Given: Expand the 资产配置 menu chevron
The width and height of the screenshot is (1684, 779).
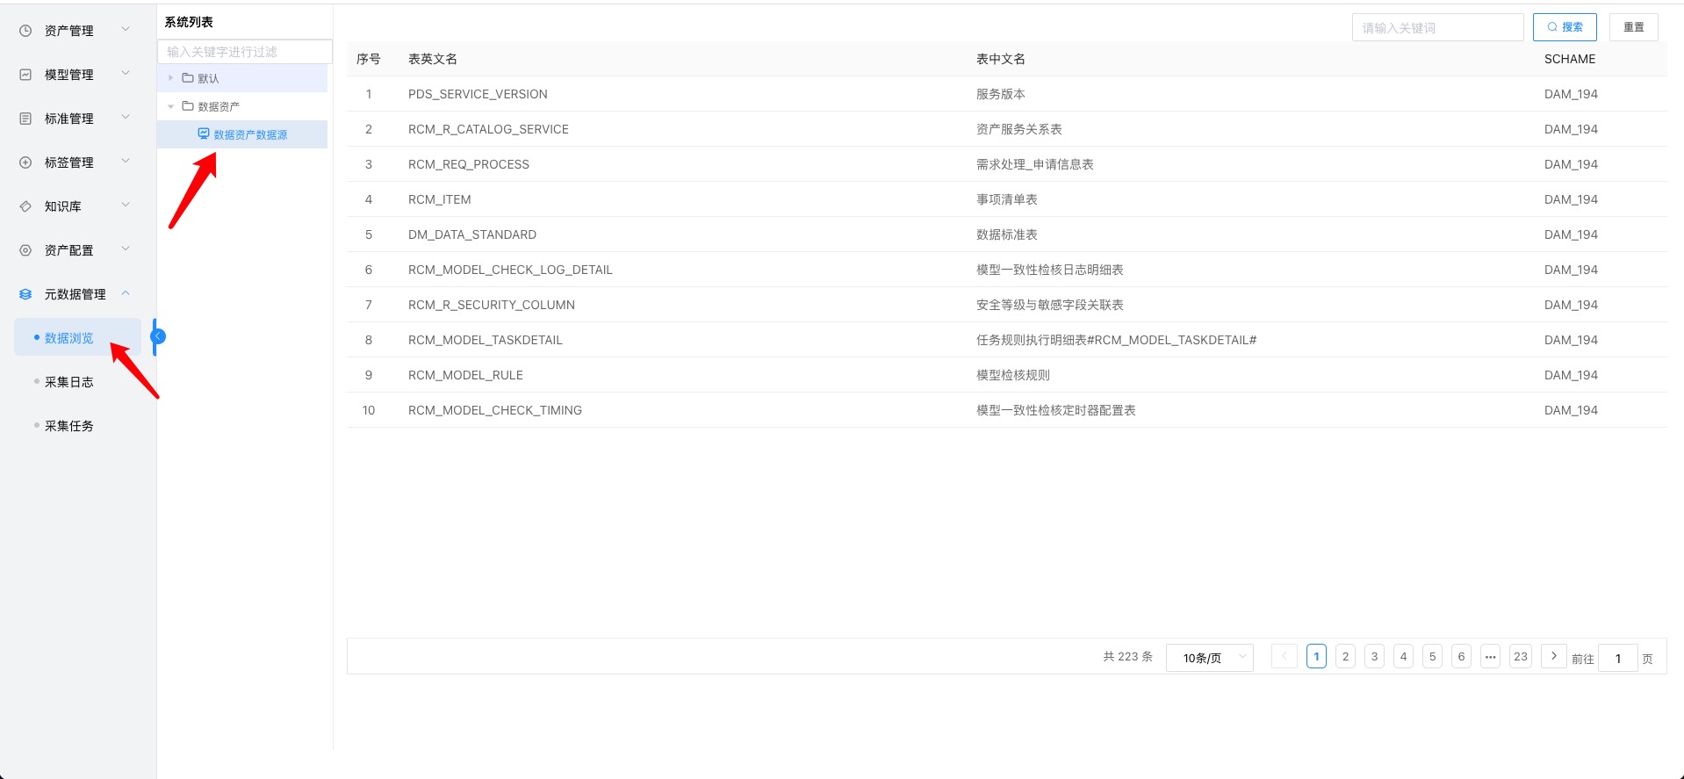Looking at the screenshot, I should click(x=126, y=249).
